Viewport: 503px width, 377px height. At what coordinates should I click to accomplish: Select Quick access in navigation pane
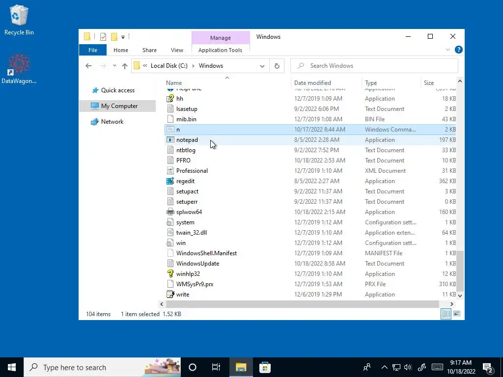point(117,90)
